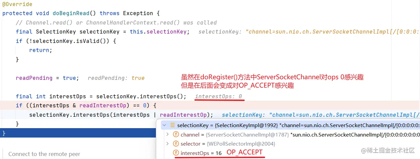This screenshot has height=159, width=420.
Task: Expand the selector field node
Action: tap(168, 144)
